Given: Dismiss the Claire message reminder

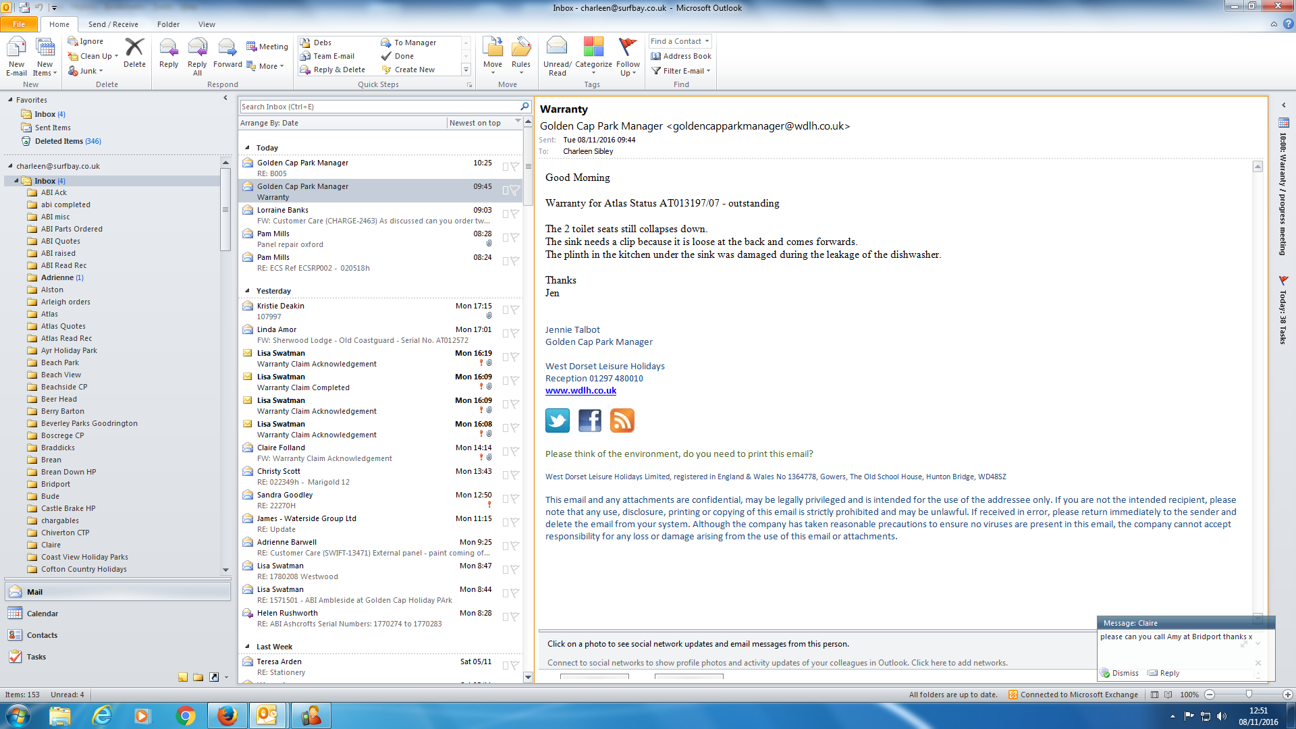Looking at the screenshot, I should pyautogui.click(x=1124, y=673).
